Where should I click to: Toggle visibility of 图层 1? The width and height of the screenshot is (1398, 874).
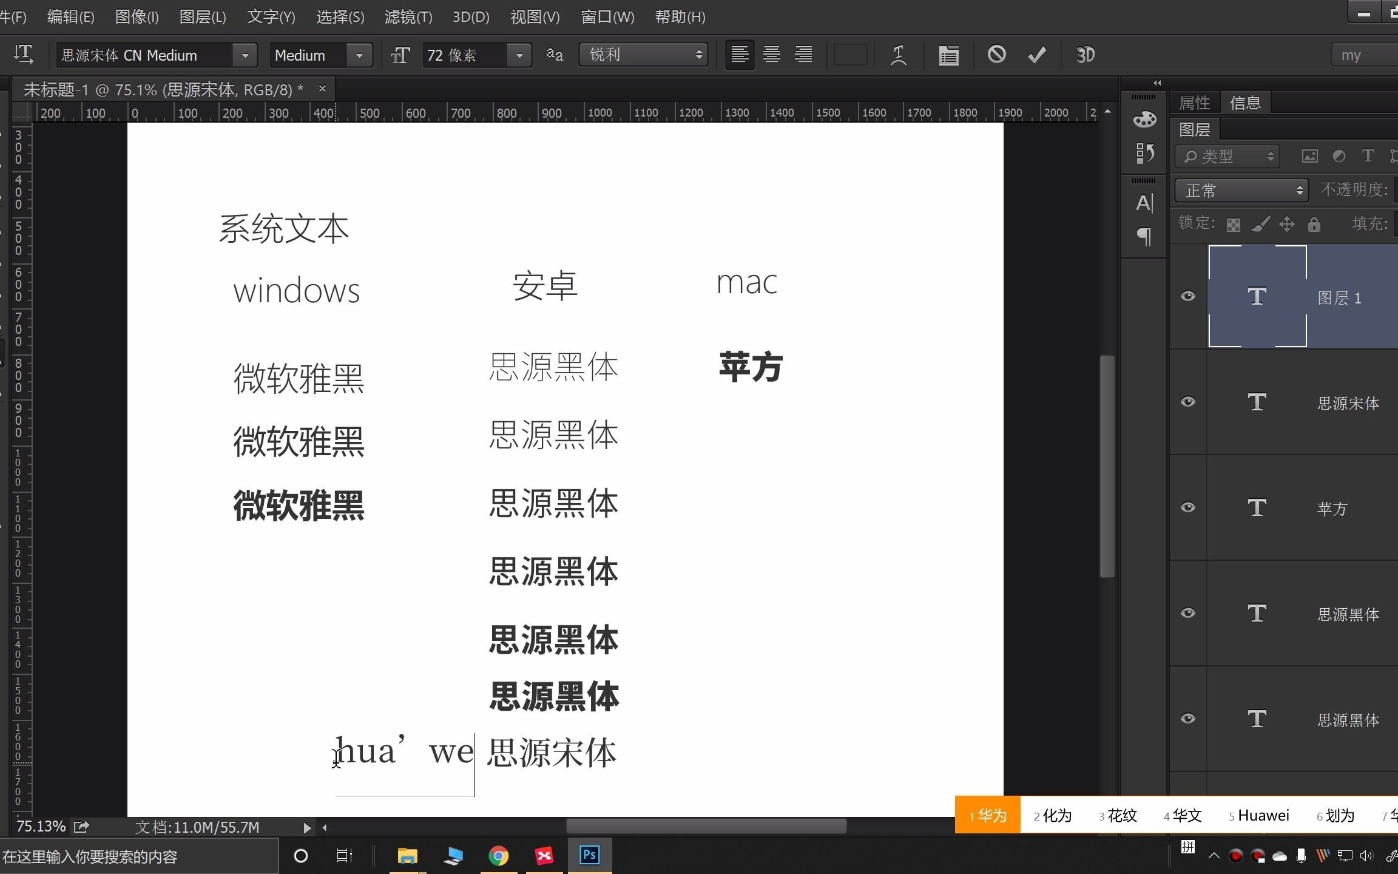pyautogui.click(x=1188, y=296)
